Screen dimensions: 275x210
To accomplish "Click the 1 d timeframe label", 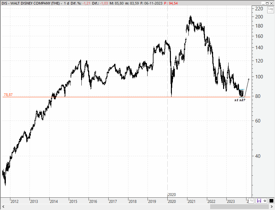I will click(66, 3).
